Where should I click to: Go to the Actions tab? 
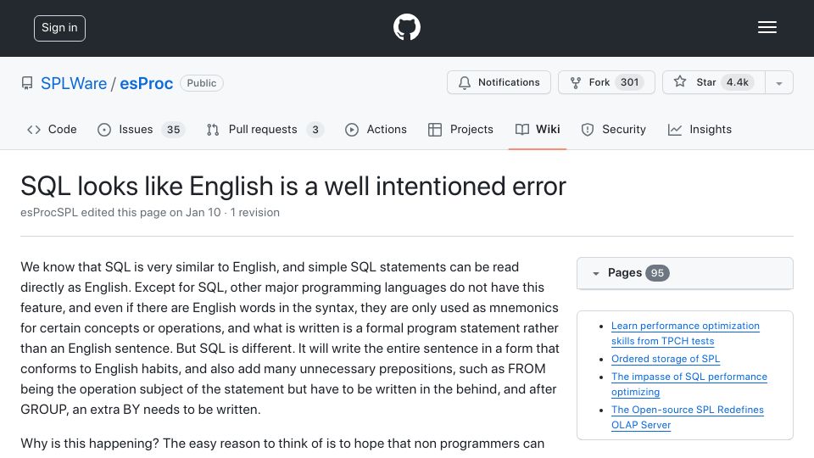click(376, 130)
